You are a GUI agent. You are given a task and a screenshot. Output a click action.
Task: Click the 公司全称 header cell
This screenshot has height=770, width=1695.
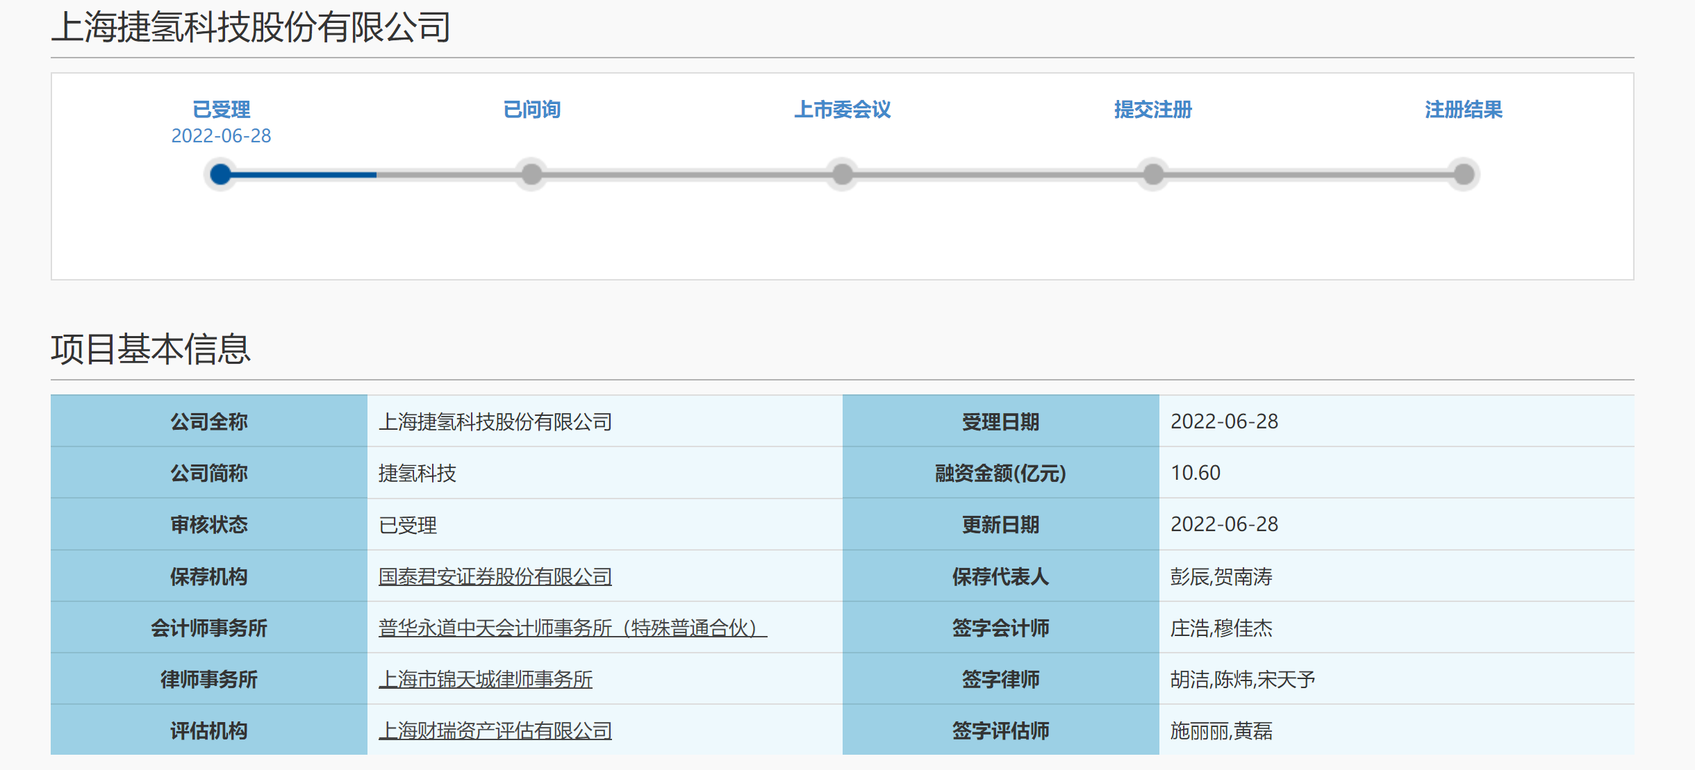coord(209,421)
